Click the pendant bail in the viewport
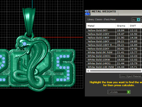The height and width of the screenshot is (107, 142). (29, 21)
